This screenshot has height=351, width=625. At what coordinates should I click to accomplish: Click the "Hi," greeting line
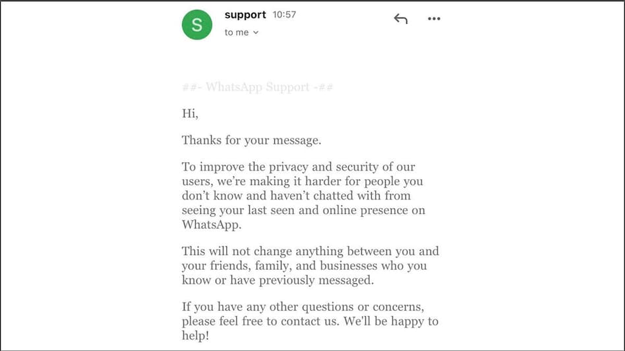[x=190, y=114]
